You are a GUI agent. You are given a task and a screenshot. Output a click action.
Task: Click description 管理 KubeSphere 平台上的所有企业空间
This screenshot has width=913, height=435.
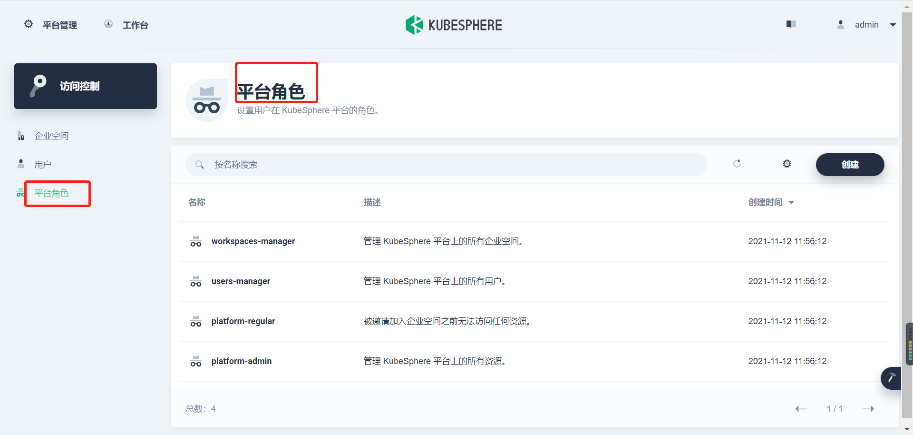tap(443, 241)
